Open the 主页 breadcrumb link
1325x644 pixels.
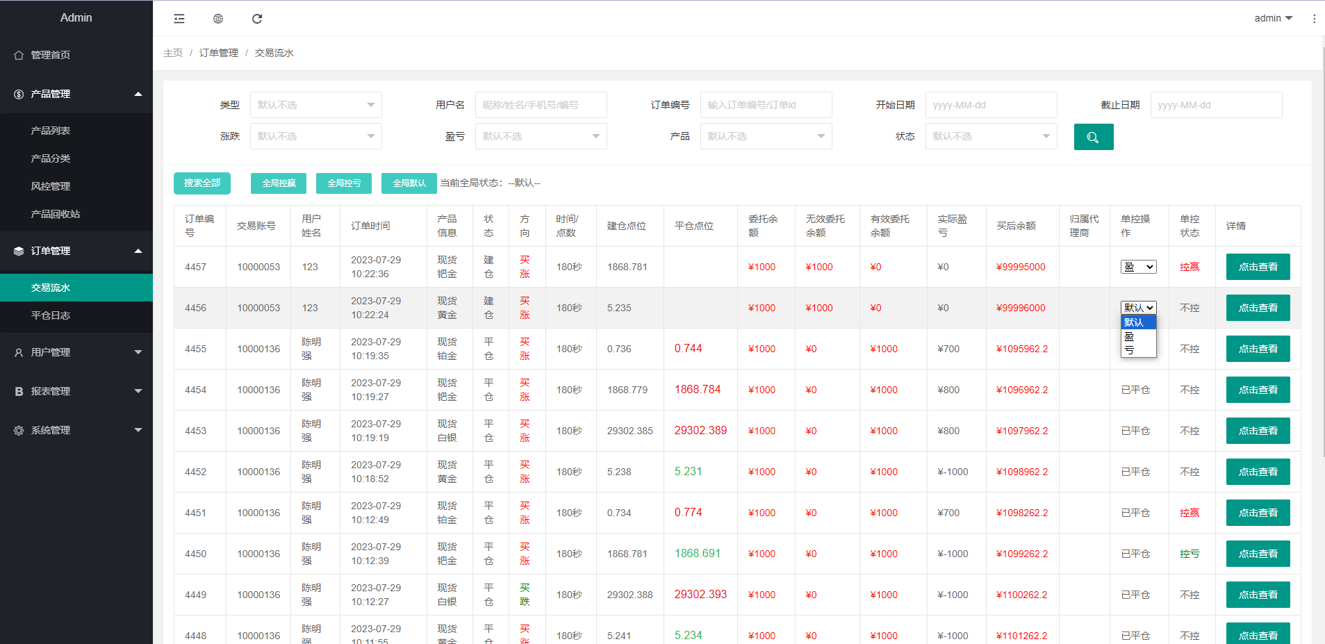172,52
